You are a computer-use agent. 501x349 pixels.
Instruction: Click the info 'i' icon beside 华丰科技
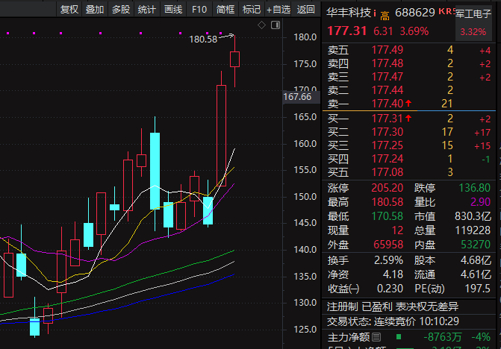point(375,13)
